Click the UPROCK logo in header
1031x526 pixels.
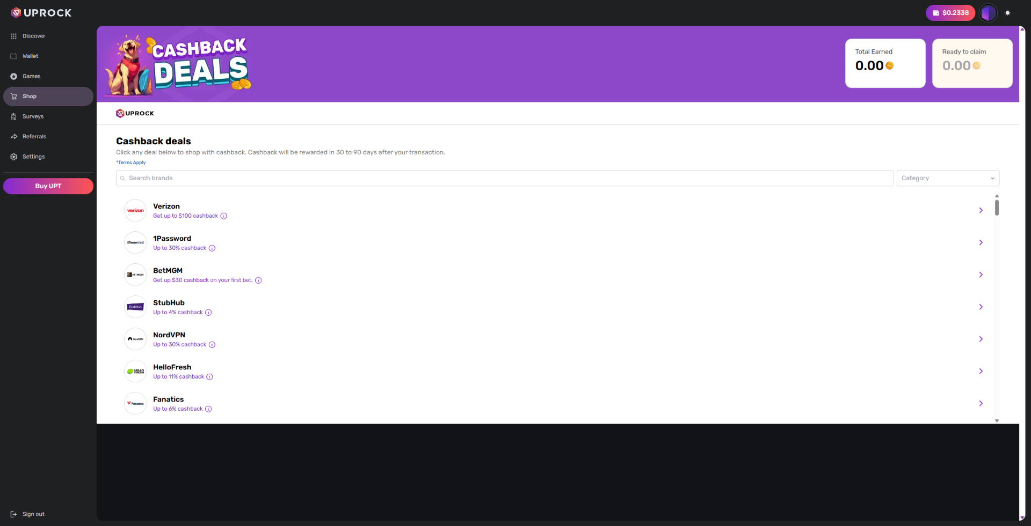point(41,13)
